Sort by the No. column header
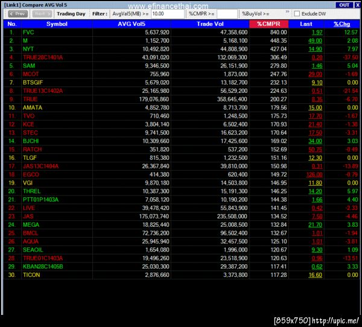Image resolution: width=362 pixels, height=327 pixels. coord(12,24)
